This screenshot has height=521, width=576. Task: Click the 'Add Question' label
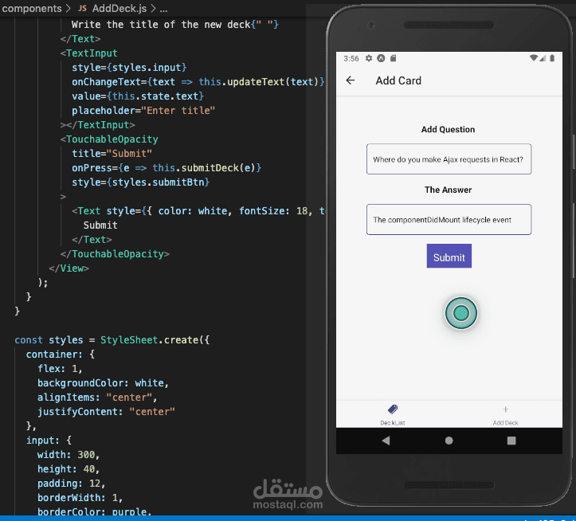449,129
